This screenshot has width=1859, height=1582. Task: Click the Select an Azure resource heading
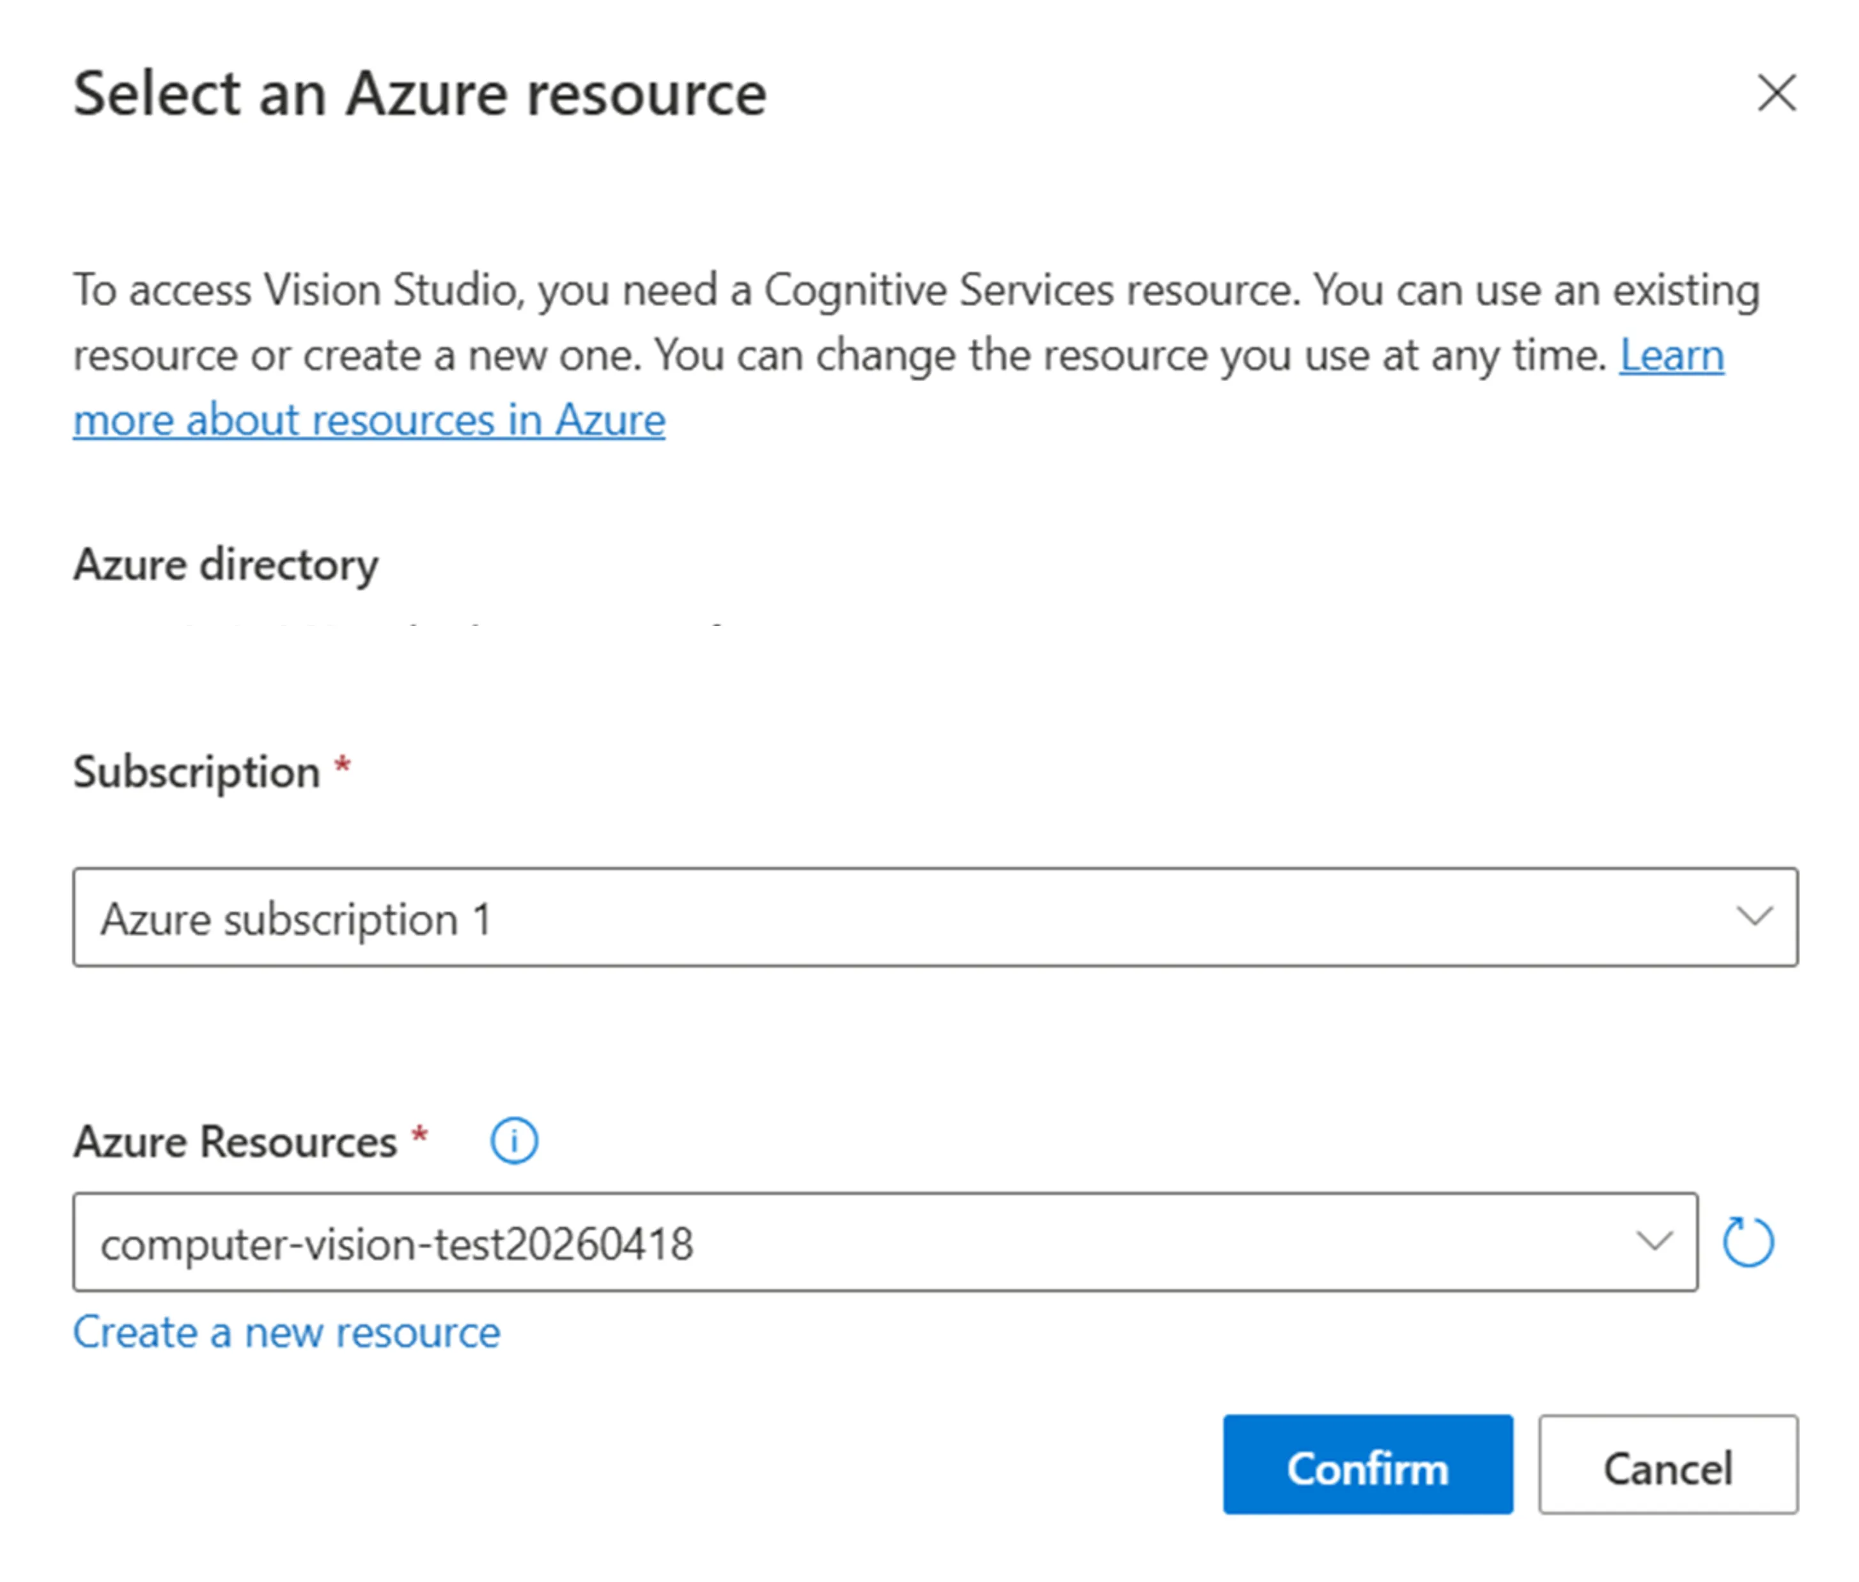tap(420, 93)
